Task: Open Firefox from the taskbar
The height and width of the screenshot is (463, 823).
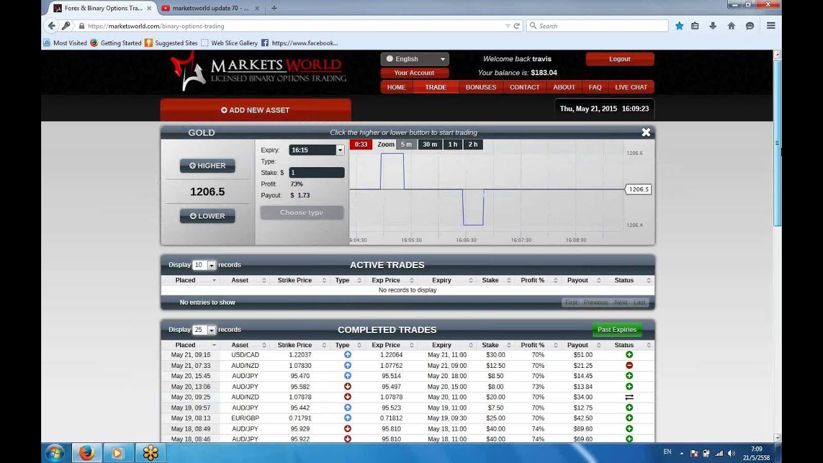Action: point(87,453)
